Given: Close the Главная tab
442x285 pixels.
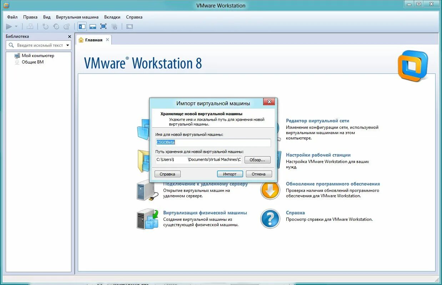Looking at the screenshot, I should 107,40.
